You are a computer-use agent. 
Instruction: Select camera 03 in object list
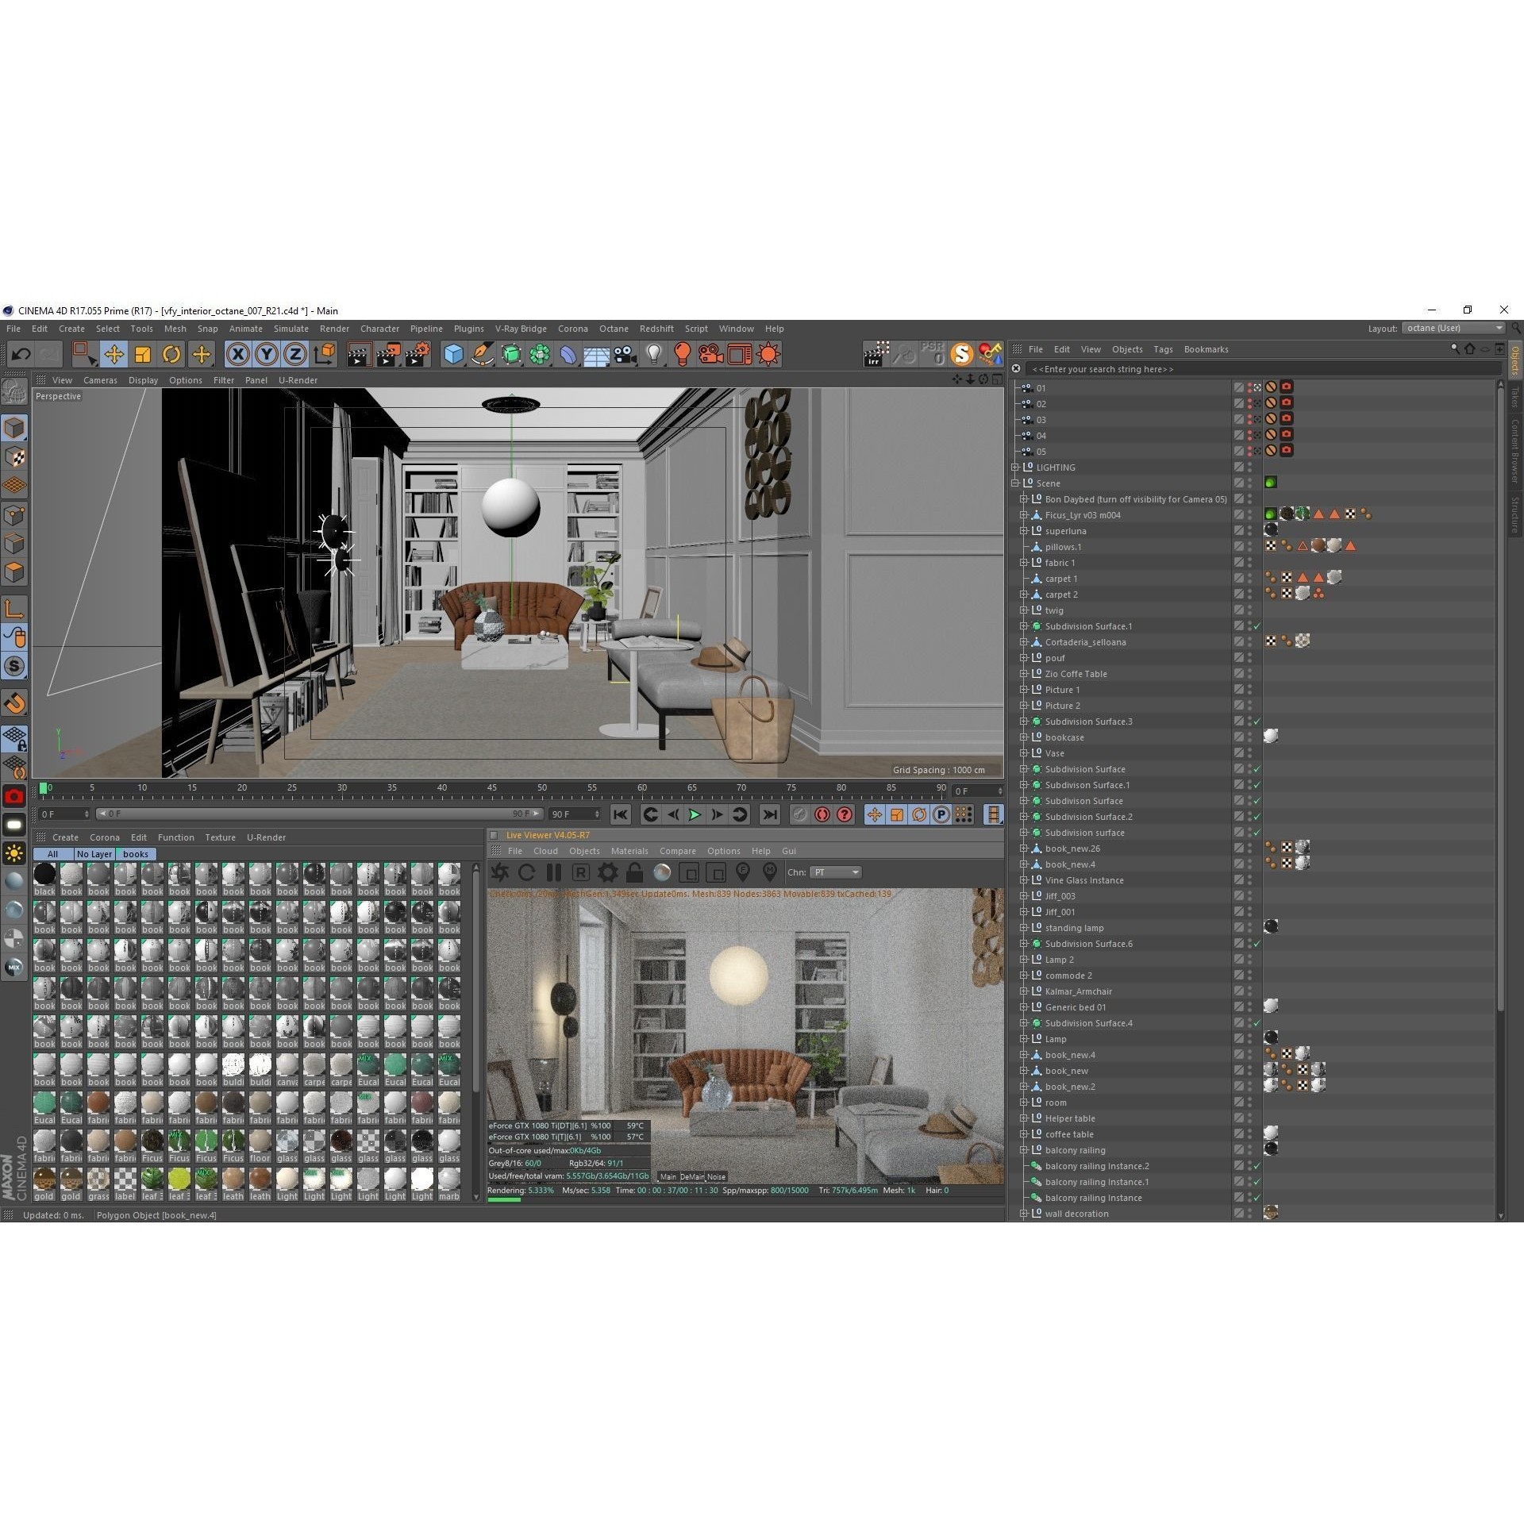[1041, 420]
